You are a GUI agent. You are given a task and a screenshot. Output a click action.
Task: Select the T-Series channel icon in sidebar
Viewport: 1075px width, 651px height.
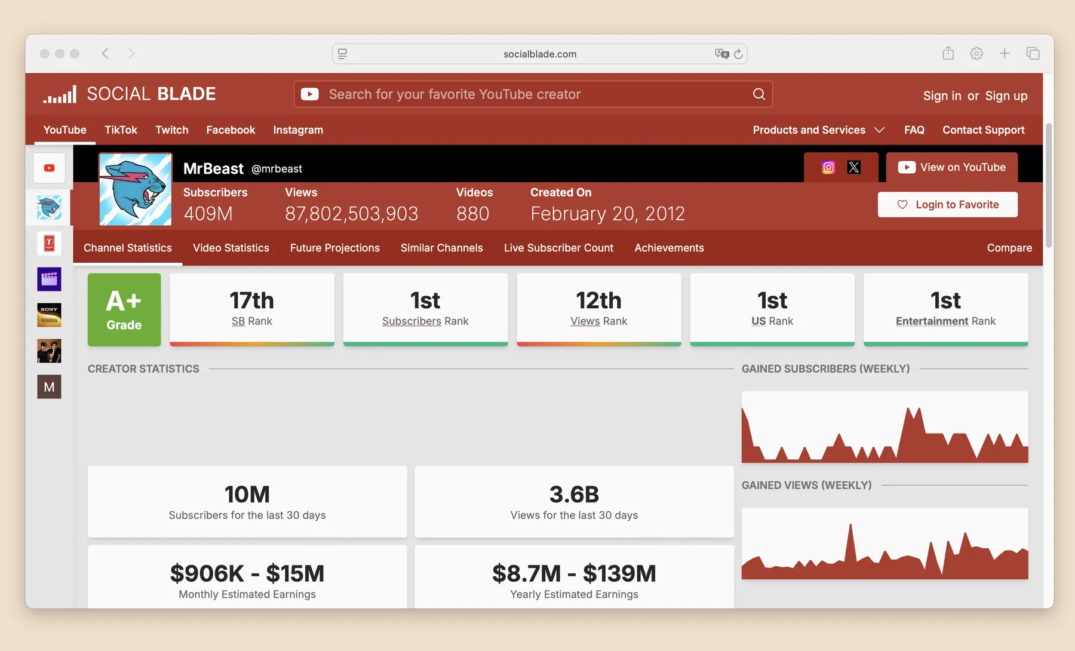click(x=49, y=244)
